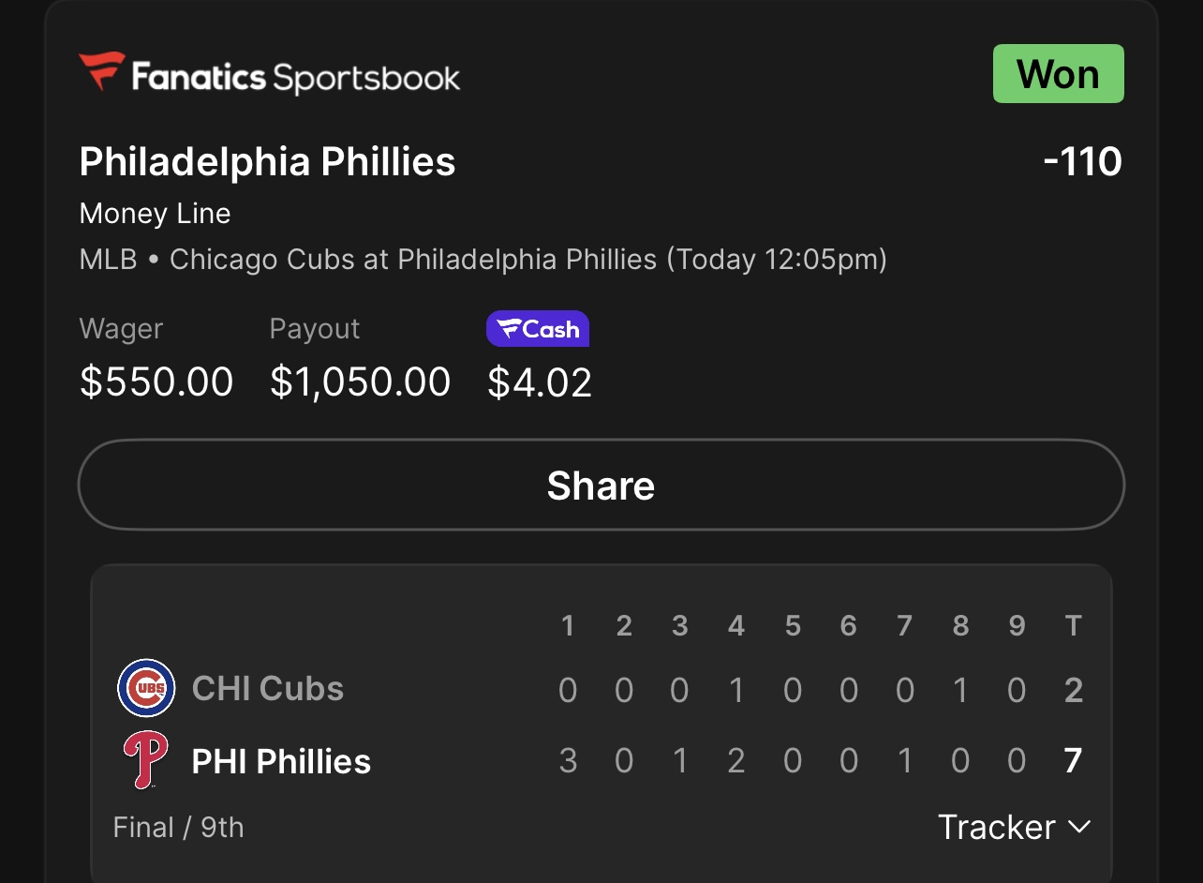This screenshot has width=1203, height=883.
Task: Click the Philadelphia Phillies bet title
Action: click(267, 161)
